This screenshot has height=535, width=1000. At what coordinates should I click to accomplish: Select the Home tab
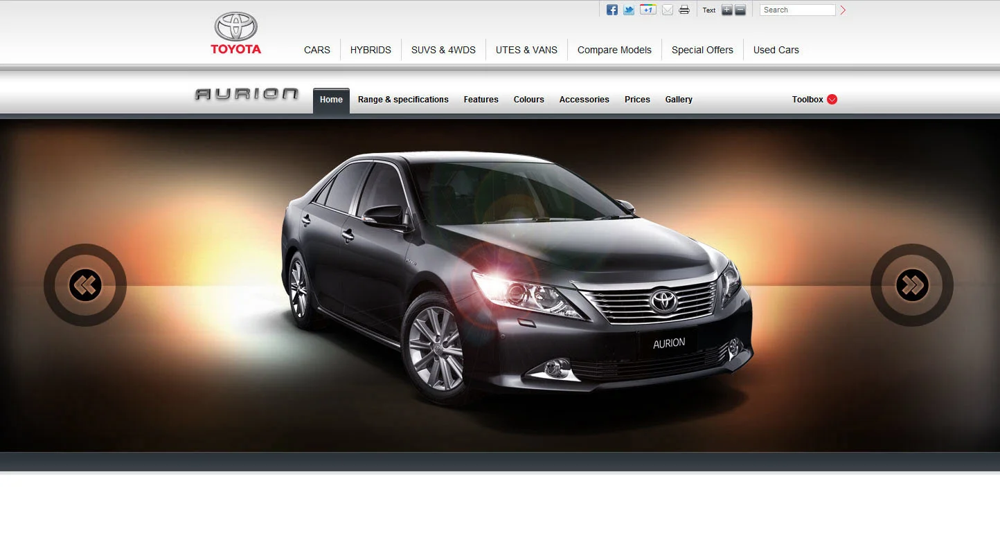pos(331,100)
